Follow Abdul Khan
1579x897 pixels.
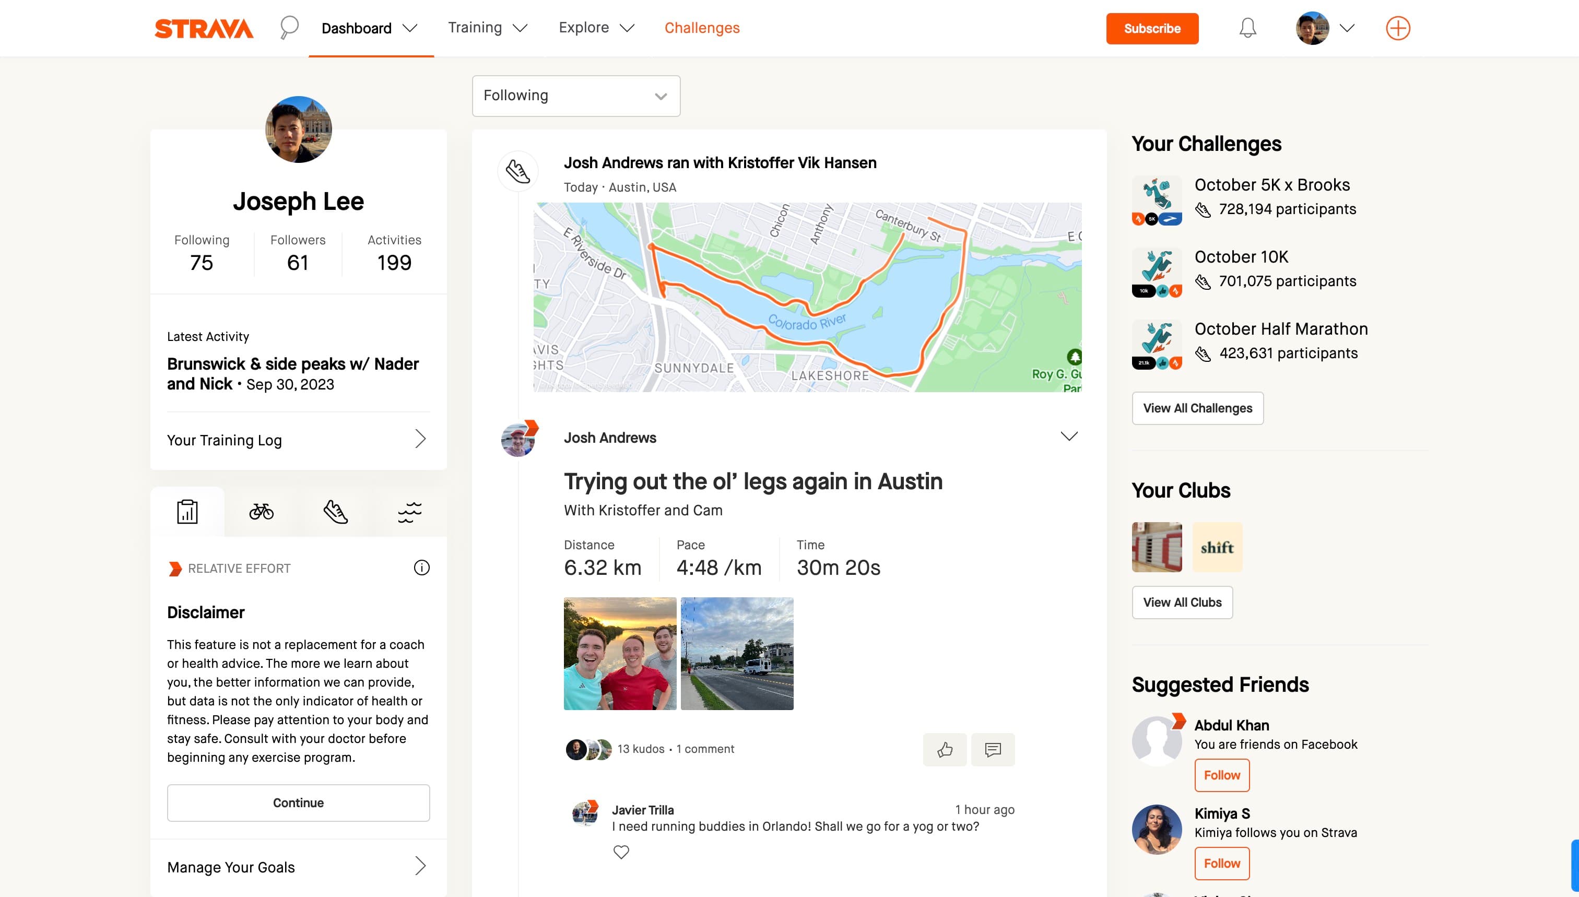coord(1222,775)
